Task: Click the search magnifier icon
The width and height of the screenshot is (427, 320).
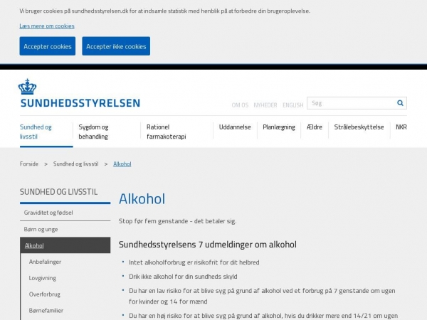Action: click(400, 103)
